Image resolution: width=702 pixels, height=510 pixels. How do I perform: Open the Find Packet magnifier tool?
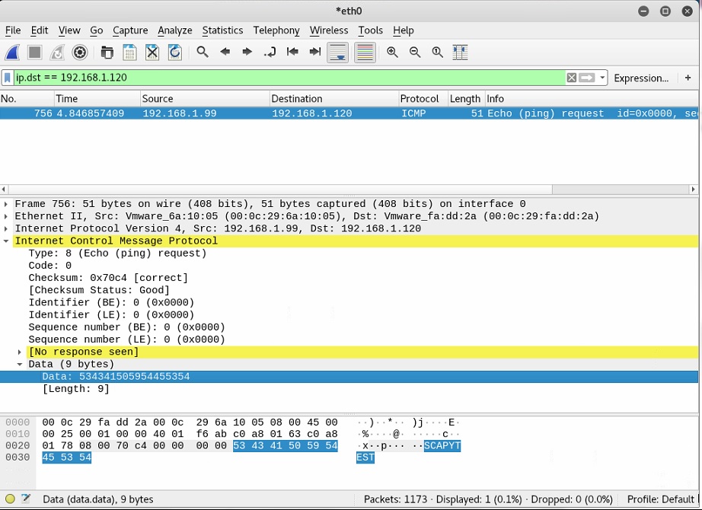pos(201,52)
